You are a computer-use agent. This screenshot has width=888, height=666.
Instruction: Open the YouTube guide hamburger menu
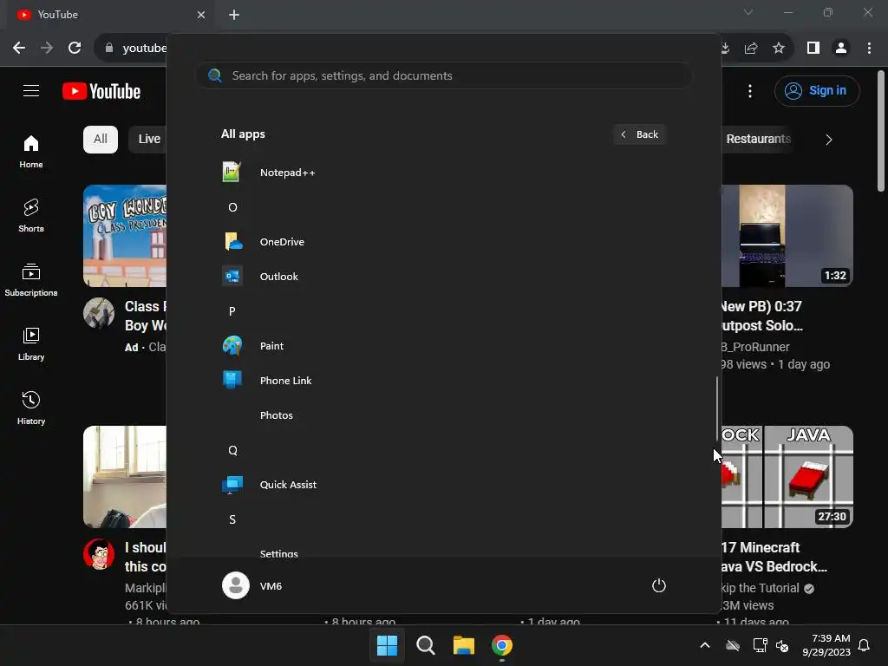[31, 90]
